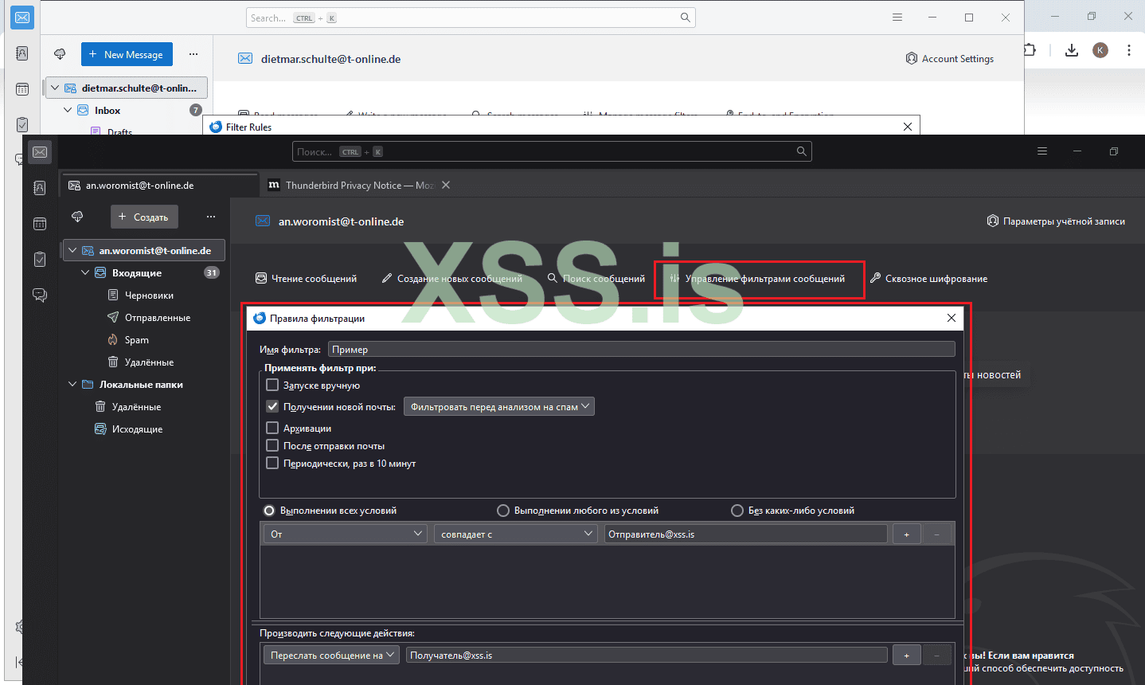Viewport: 1145px width, 685px height.
Task: Open Фильтровать перед анализом на спам dropdown
Action: click(499, 406)
